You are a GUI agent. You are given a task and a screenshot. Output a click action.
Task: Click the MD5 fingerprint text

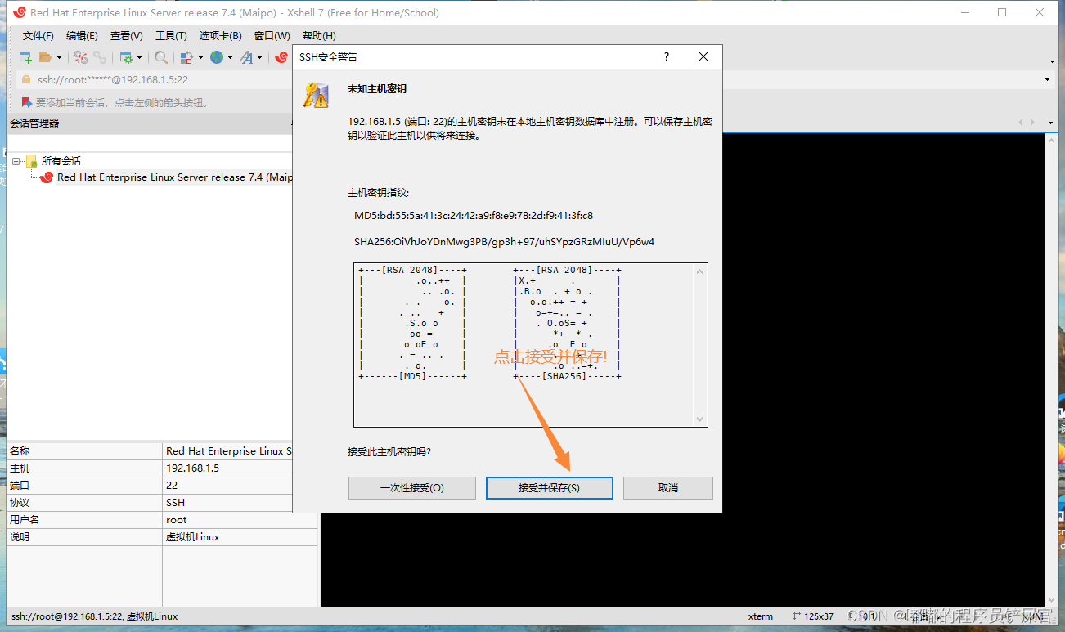pyautogui.click(x=474, y=216)
